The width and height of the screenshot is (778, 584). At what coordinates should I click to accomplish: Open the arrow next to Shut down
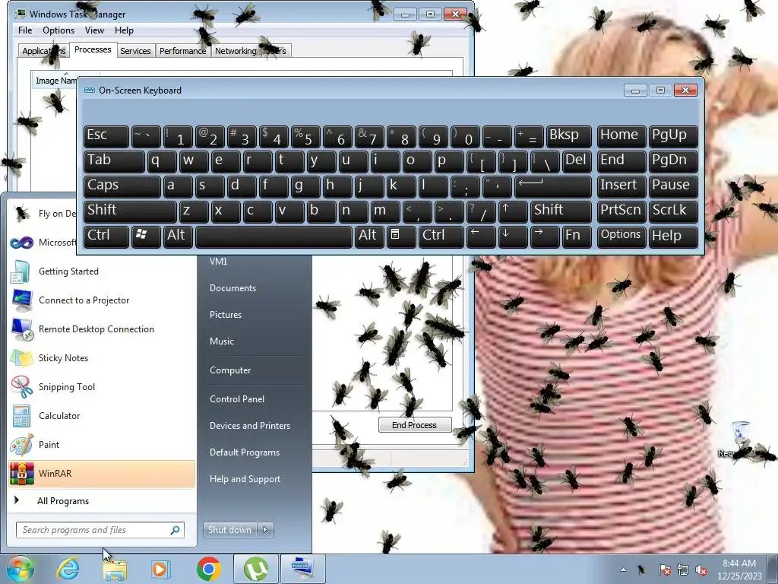265,530
